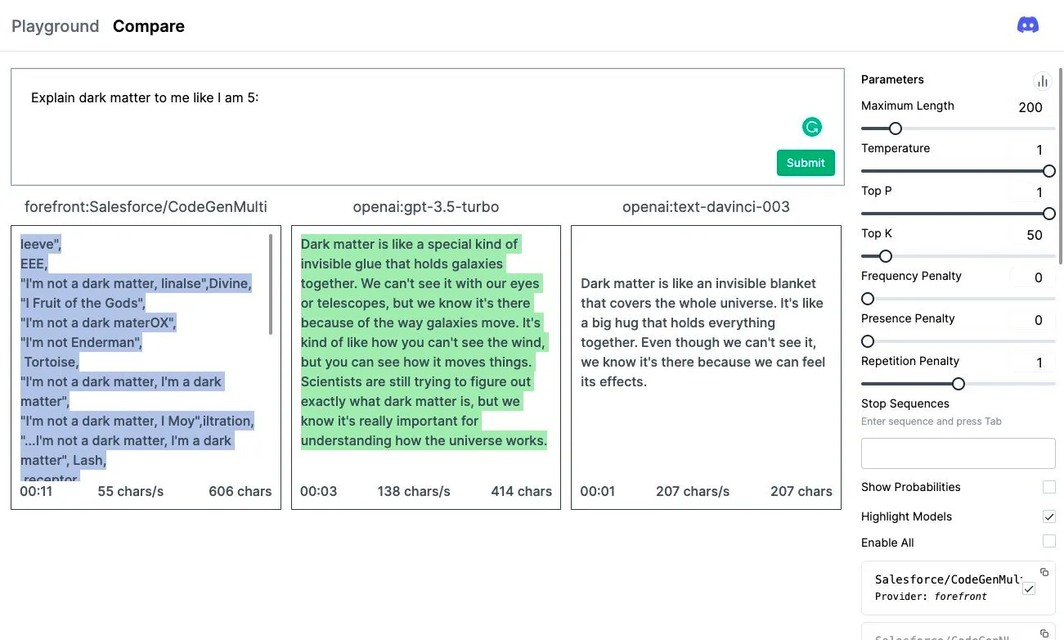
Task: Click the Maximum Length value field
Action: tap(1030, 107)
